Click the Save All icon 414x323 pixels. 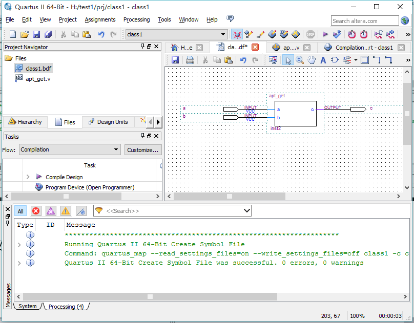coord(48,34)
